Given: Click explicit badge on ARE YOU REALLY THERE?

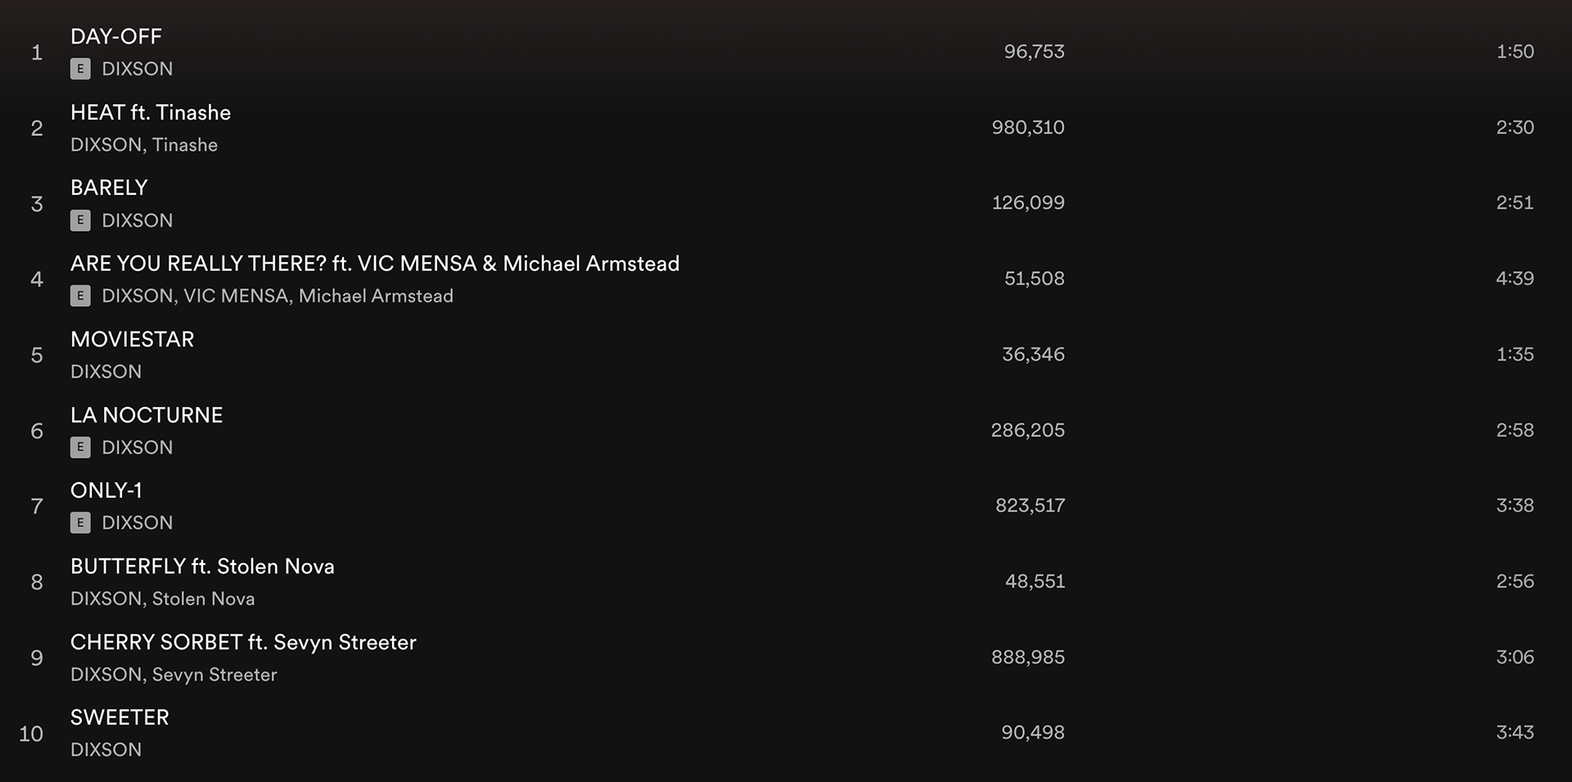Looking at the screenshot, I should click(80, 296).
